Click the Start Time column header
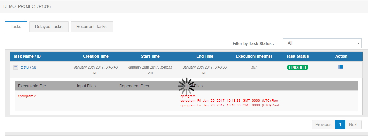 pyautogui.click(x=150, y=56)
